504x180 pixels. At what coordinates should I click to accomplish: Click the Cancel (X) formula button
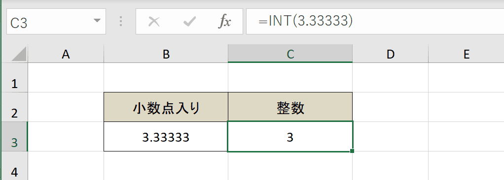154,22
